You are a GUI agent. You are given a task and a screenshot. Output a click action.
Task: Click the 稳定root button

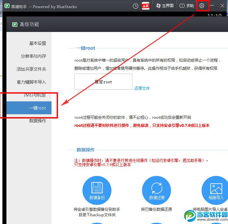[x=103, y=82]
